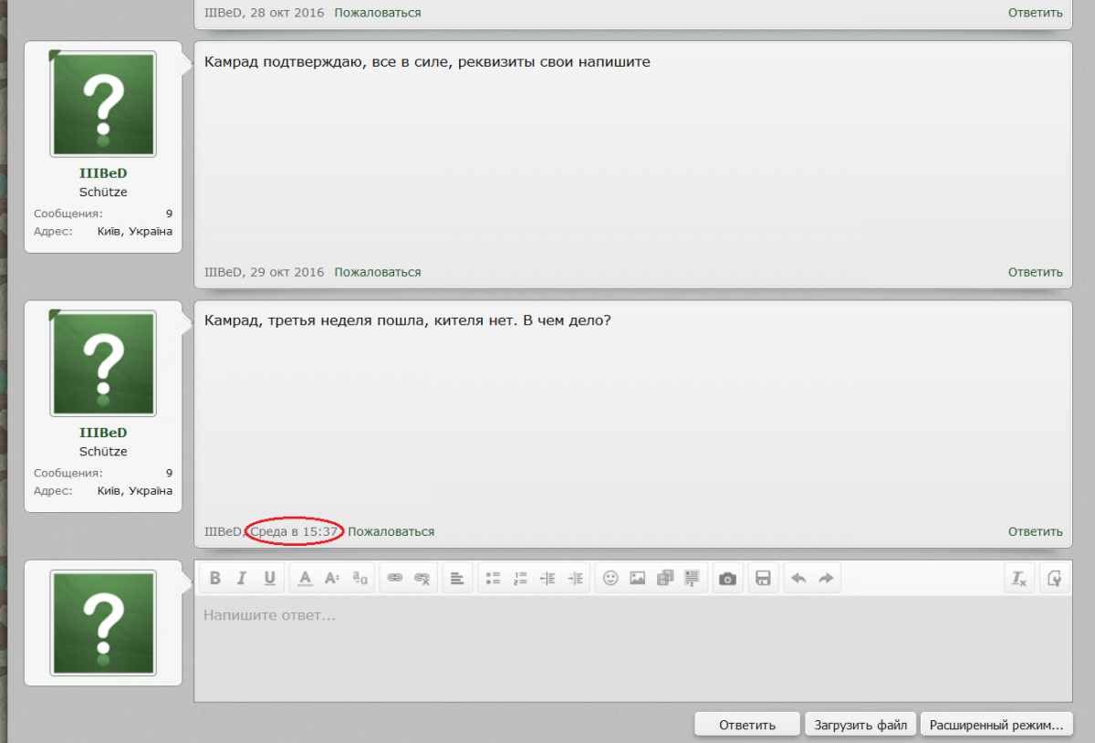Toggle underline formatting in reply editor
This screenshot has height=743, width=1095.
point(269,578)
